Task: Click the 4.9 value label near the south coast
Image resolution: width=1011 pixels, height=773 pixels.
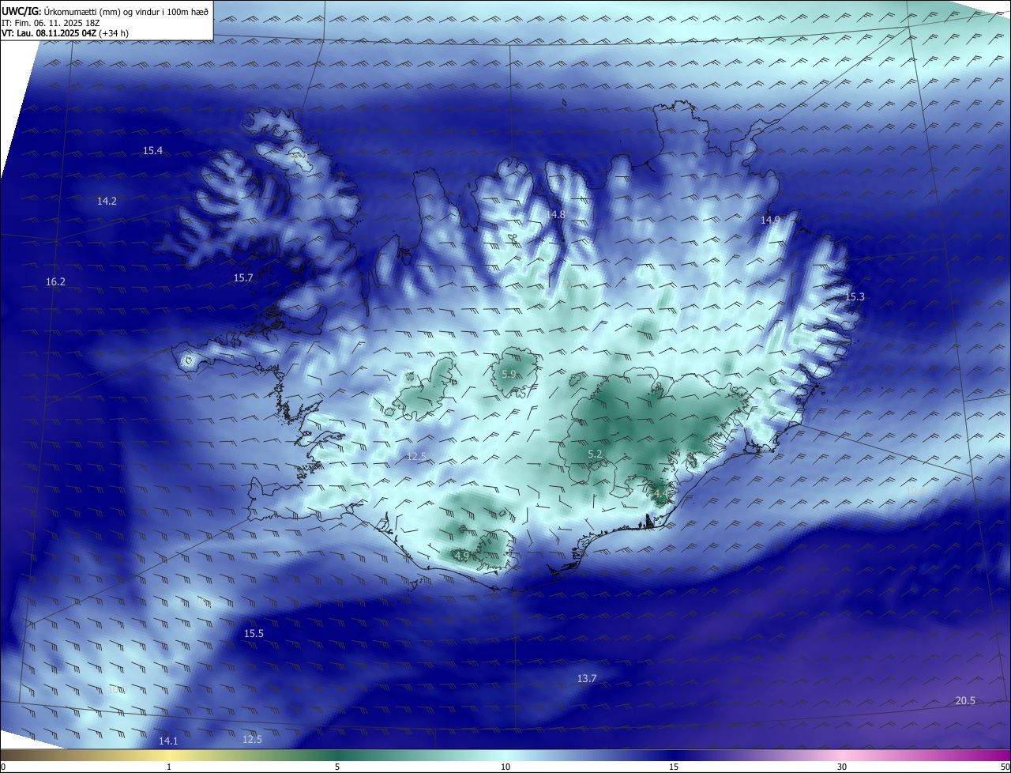Action: point(462,556)
